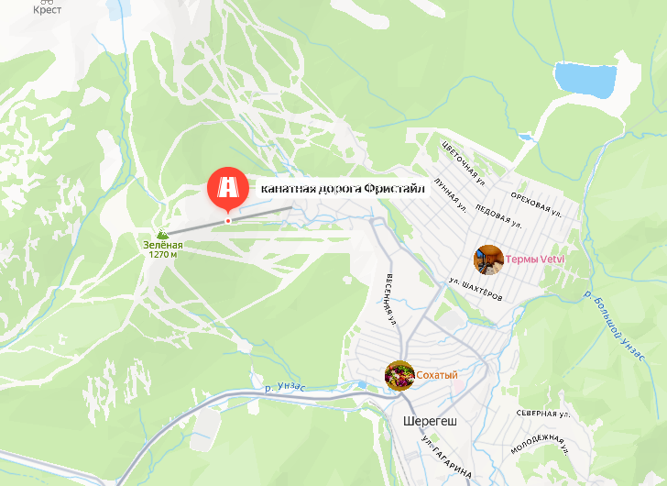Click the Зелёная 1270 м peak label
This screenshot has width=667, height=486.
pyautogui.click(x=163, y=249)
